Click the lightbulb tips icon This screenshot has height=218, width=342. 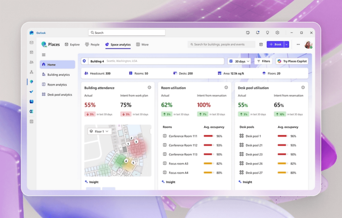268,33
